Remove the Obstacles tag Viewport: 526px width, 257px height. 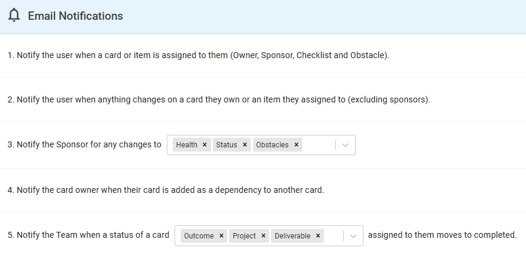tap(296, 145)
